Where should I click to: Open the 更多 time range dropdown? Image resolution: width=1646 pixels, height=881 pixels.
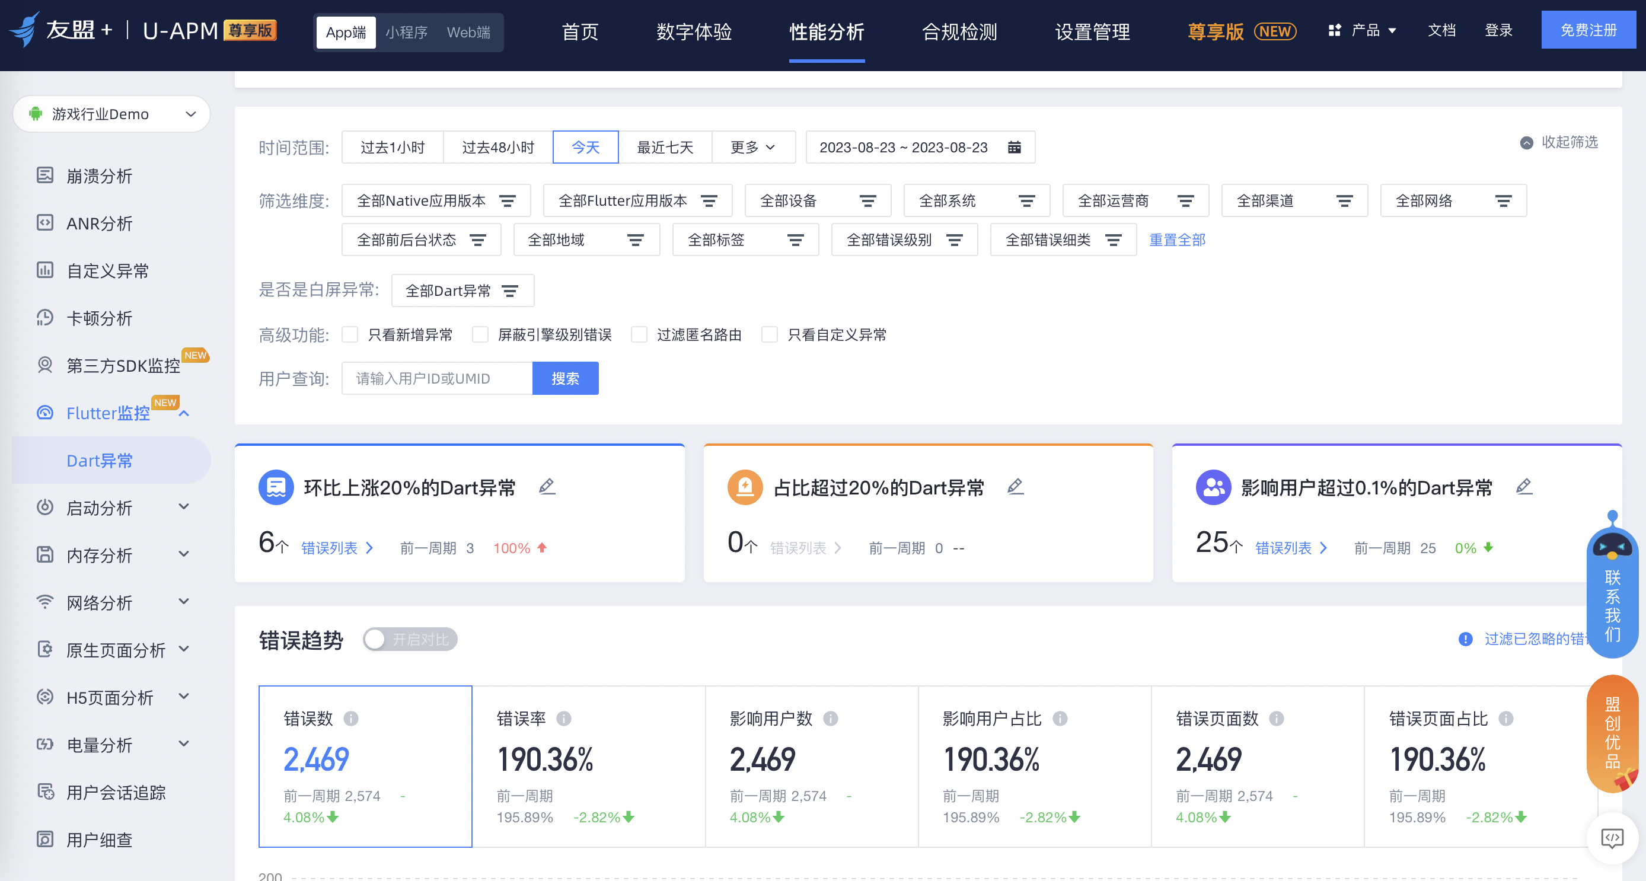tap(754, 148)
